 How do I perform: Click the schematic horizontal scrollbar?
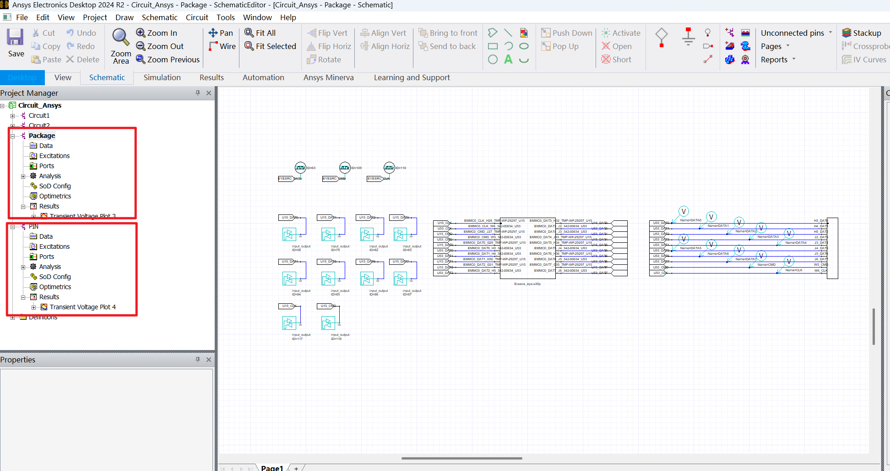tap(461, 458)
